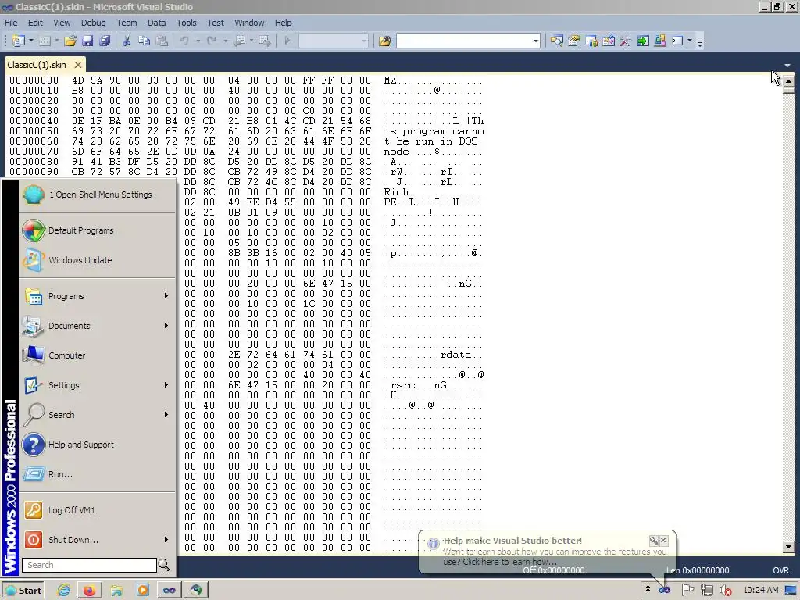Close the ClassicC(1).skin tab

[77, 65]
